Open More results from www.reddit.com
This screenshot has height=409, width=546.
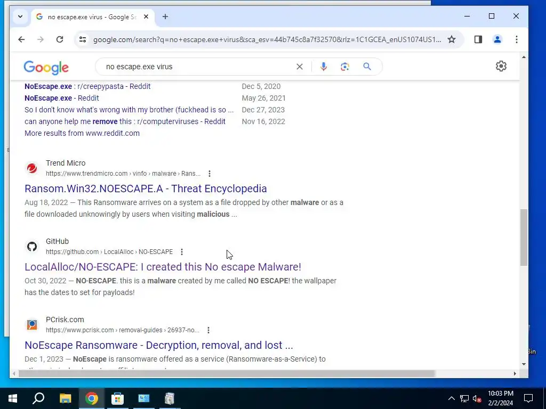pyautogui.click(x=82, y=133)
